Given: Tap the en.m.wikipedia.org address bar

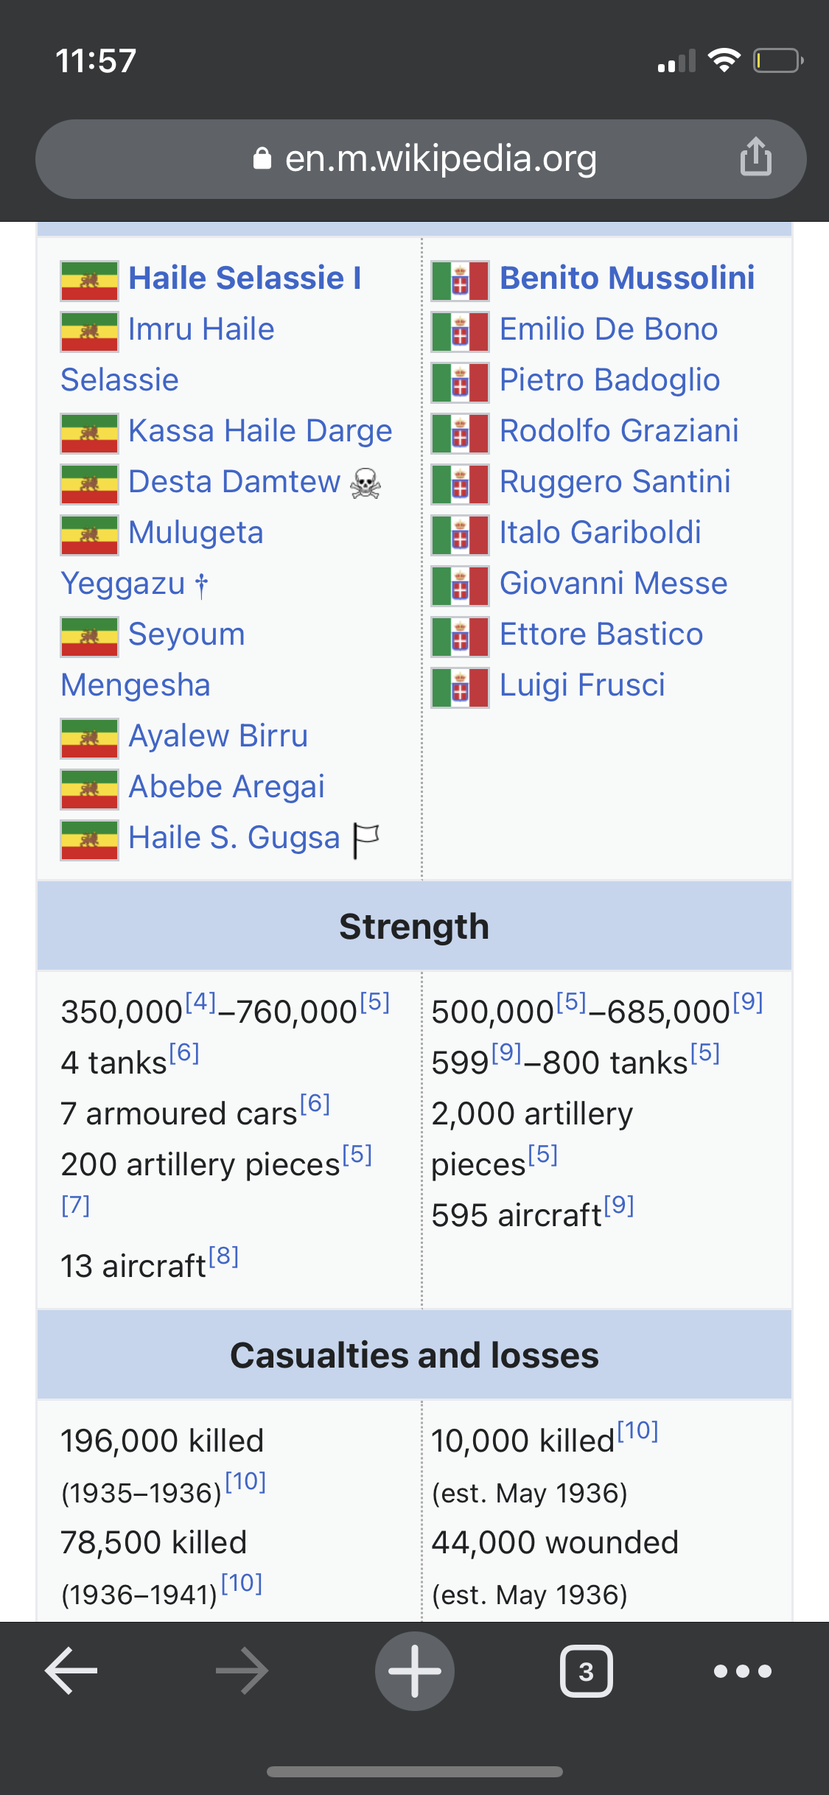Looking at the screenshot, I should pyautogui.click(x=421, y=158).
